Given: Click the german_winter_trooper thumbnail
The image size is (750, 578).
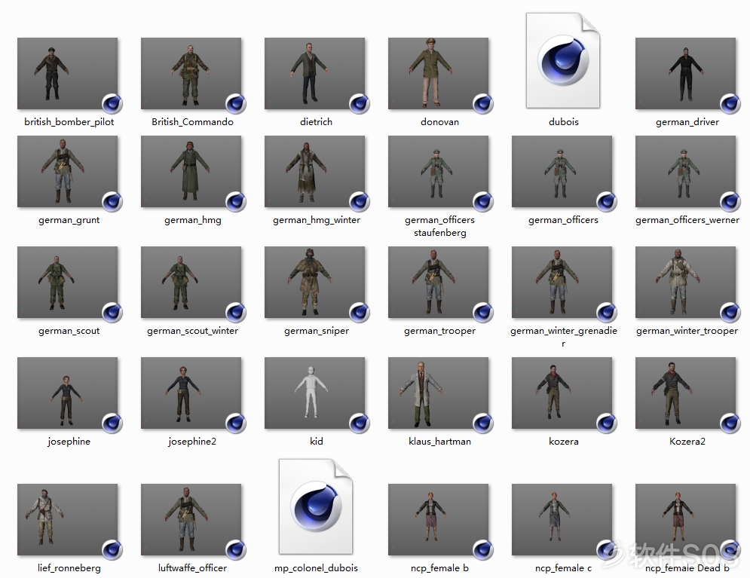Looking at the screenshot, I should [x=685, y=283].
